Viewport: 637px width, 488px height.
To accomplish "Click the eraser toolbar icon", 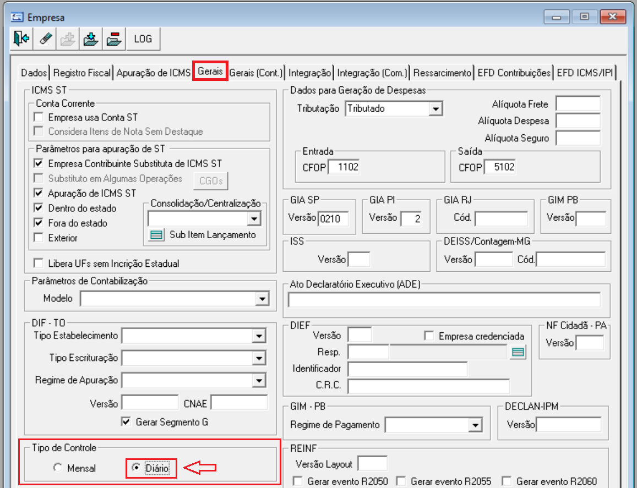I will [x=45, y=39].
